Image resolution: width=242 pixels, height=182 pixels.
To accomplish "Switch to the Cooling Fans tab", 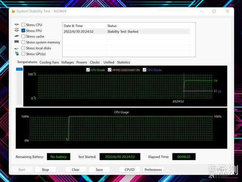I will click(x=49, y=62).
